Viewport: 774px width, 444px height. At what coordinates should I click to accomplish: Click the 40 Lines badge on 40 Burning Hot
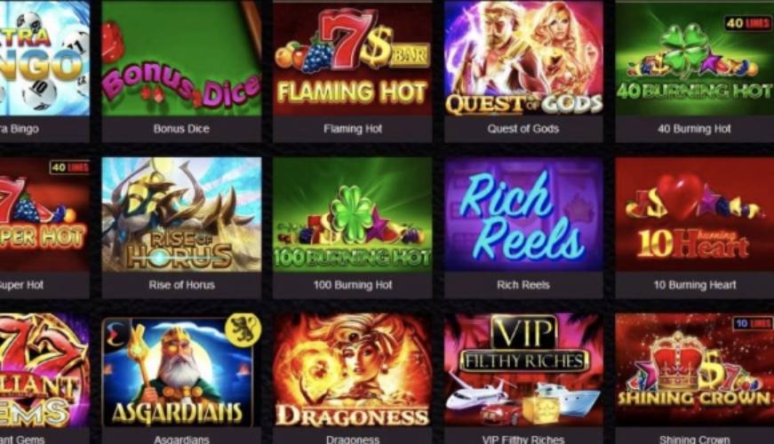click(x=747, y=23)
